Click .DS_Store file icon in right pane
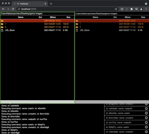The image size is (149, 134). point(77,30)
